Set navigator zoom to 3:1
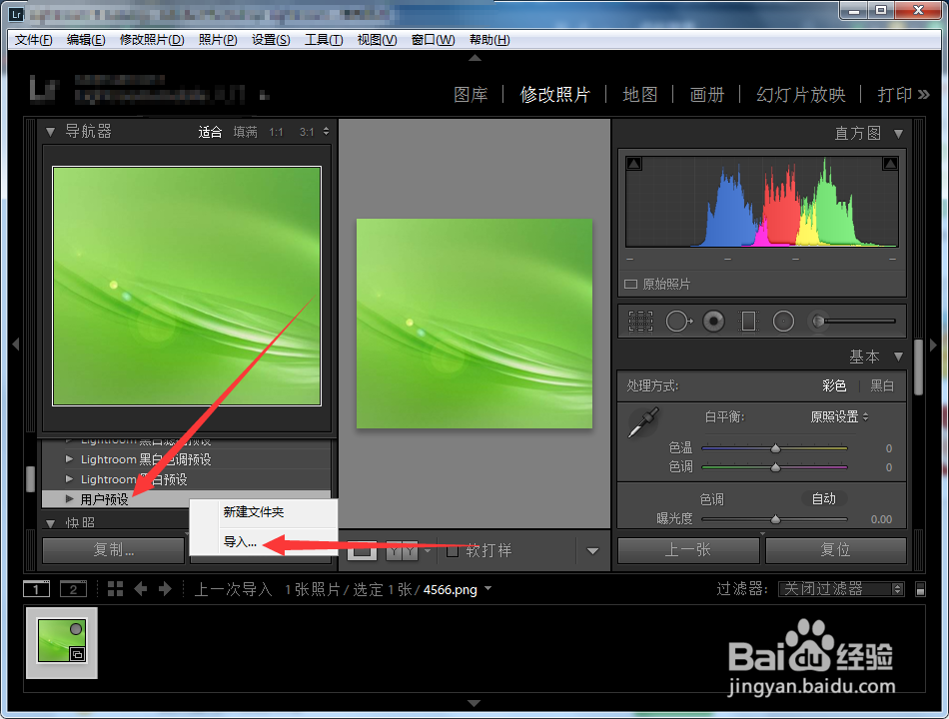The width and height of the screenshot is (949, 719). [307, 132]
